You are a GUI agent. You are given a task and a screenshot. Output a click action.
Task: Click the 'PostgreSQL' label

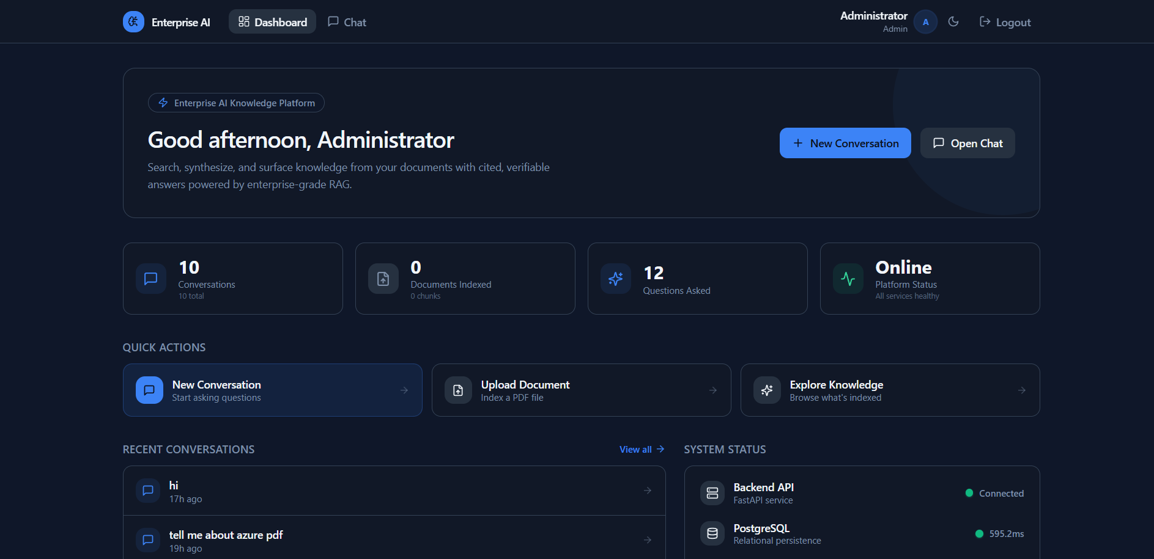[761, 528]
